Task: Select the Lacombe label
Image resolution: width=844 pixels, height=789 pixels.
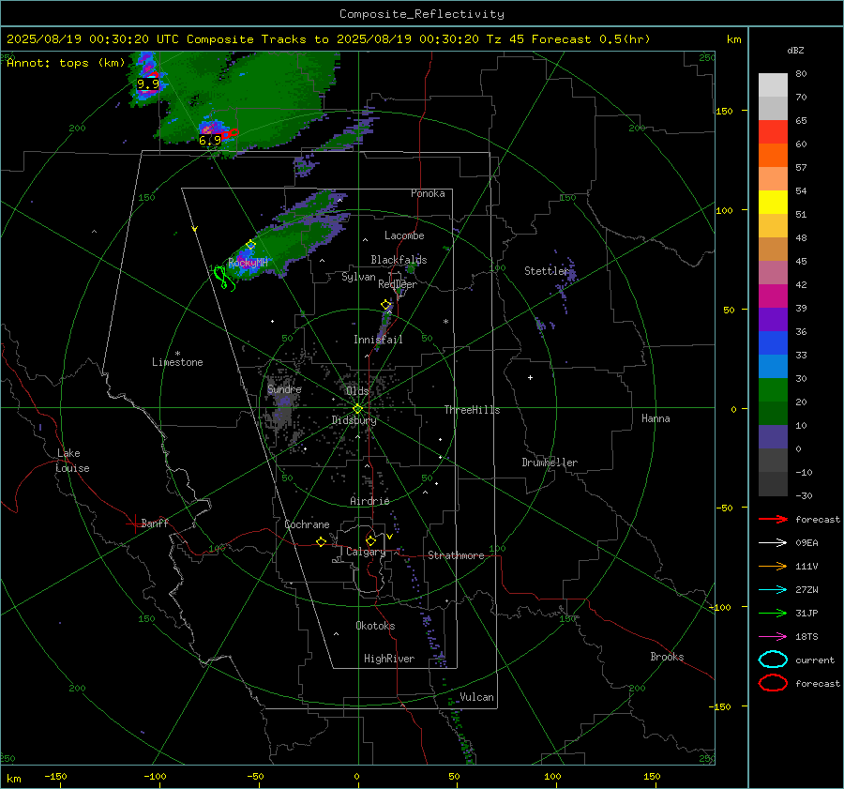Action: pyautogui.click(x=404, y=235)
